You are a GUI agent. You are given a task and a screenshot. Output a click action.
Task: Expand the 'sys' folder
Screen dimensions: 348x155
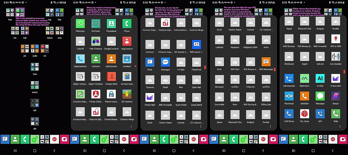(x=35, y=121)
